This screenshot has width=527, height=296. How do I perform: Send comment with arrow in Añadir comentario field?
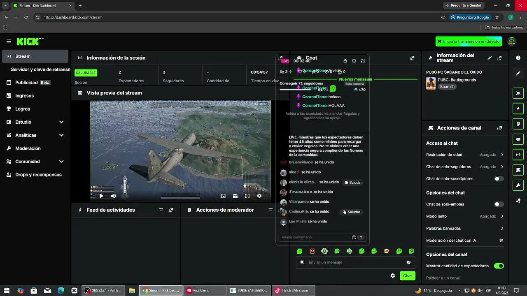coord(361,237)
